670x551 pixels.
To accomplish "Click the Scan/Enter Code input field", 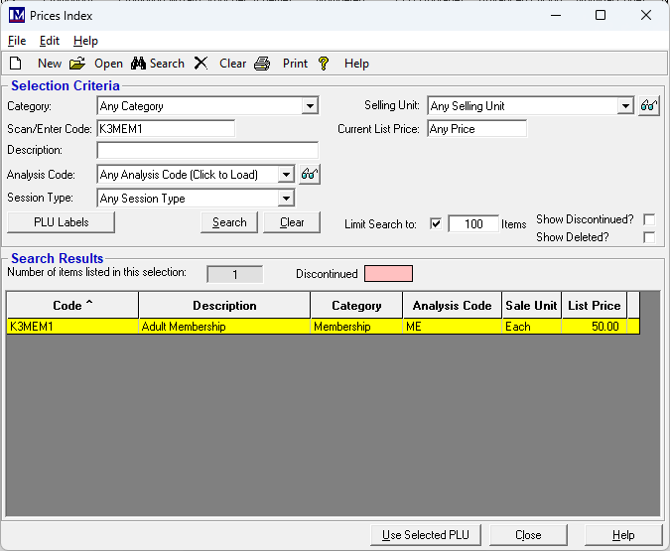I will click(166, 129).
